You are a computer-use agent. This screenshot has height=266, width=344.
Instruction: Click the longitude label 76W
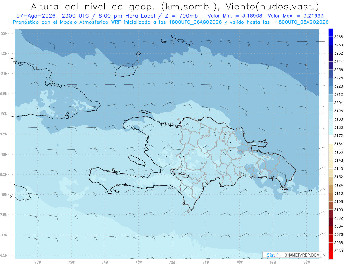click(x=38, y=262)
